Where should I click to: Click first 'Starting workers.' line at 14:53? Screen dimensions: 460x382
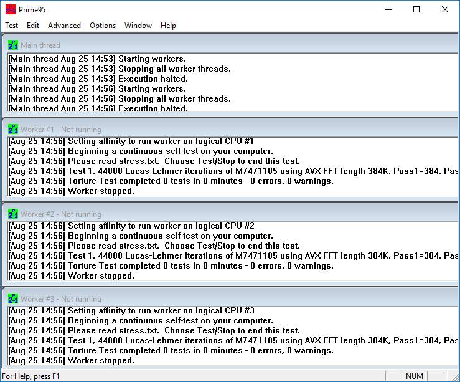97,59
